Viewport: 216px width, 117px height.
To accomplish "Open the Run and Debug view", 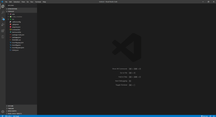I will 3,24.
